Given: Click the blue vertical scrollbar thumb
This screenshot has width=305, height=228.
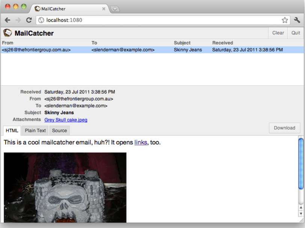Looking at the screenshot, I should (x=301, y=163).
